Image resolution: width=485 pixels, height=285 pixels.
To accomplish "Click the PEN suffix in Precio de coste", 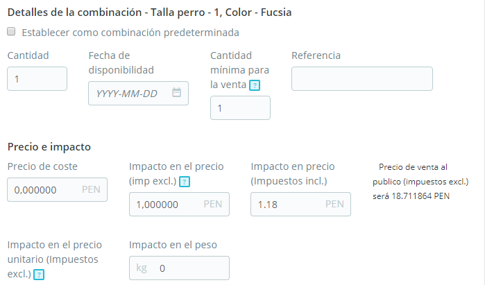I will click(91, 189).
